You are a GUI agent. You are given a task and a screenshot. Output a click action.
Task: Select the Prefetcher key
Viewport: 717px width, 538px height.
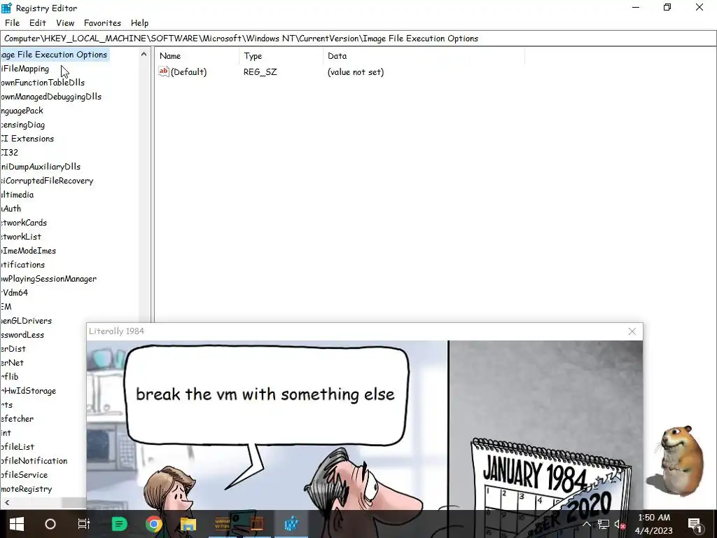(x=17, y=419)
